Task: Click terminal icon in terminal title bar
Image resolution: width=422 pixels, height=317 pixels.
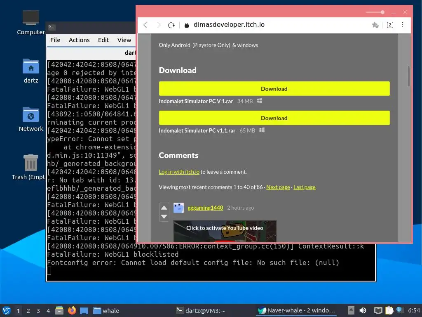Action: [52, 27]
